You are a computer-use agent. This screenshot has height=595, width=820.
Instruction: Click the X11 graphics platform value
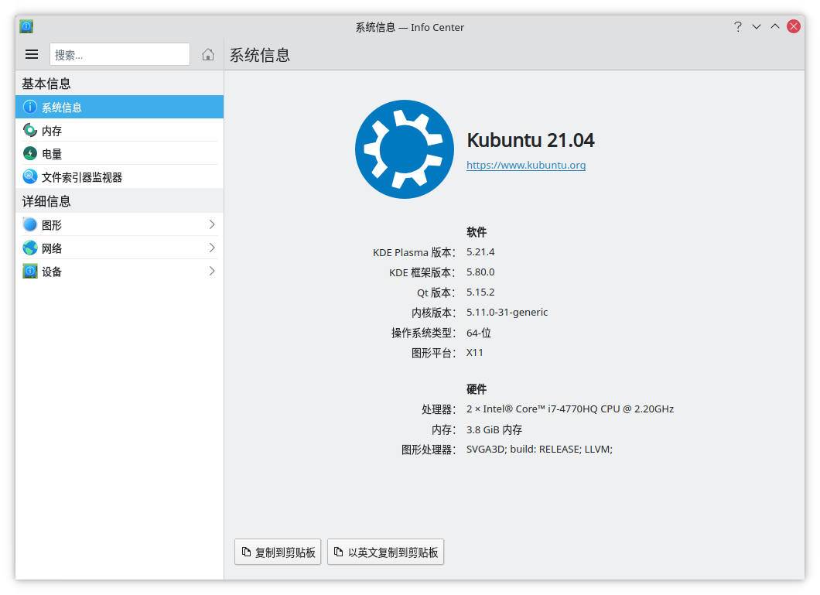click(x=475, y=352)
